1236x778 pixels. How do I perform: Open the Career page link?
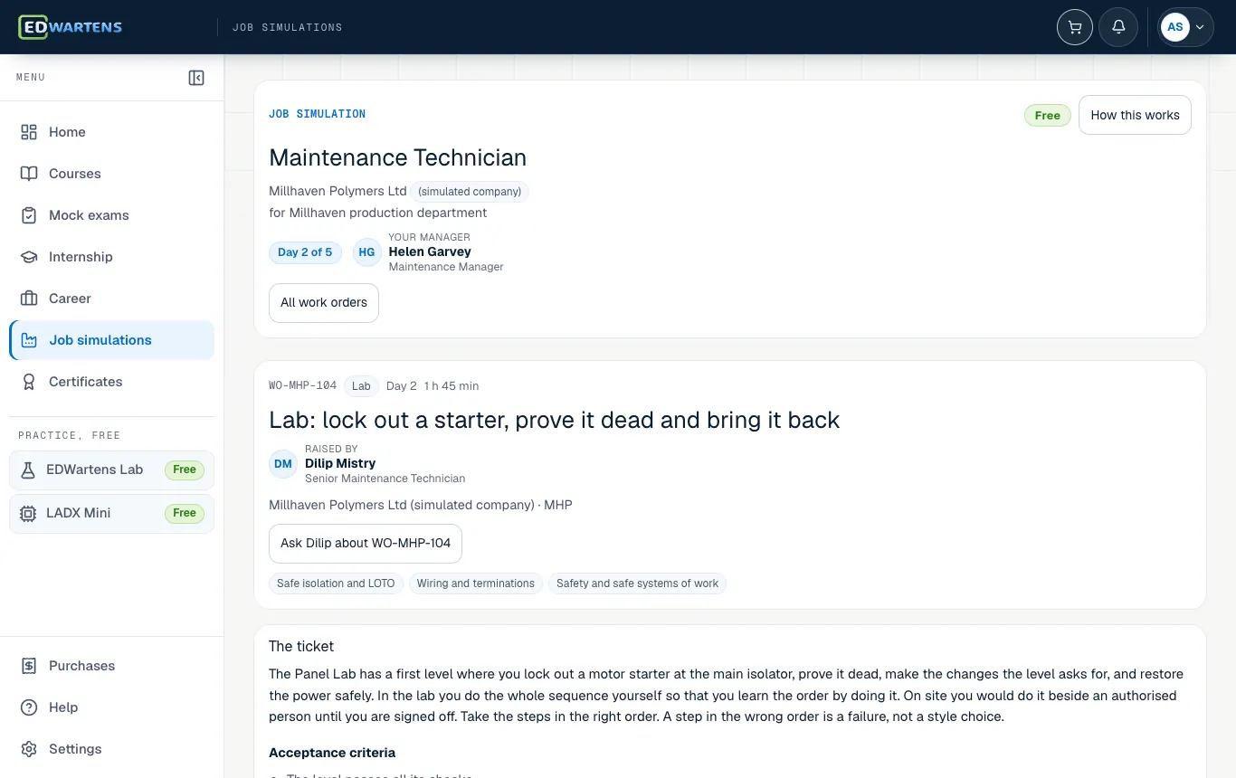coord(112,299)
